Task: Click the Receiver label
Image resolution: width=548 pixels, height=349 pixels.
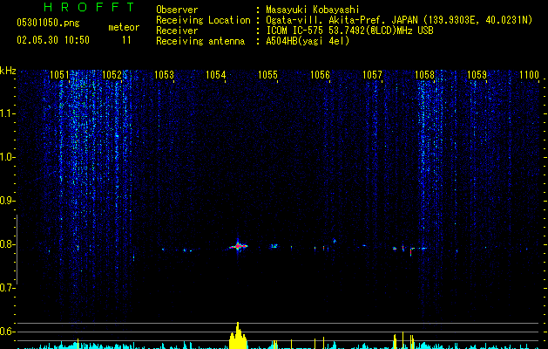Action: 177,31
